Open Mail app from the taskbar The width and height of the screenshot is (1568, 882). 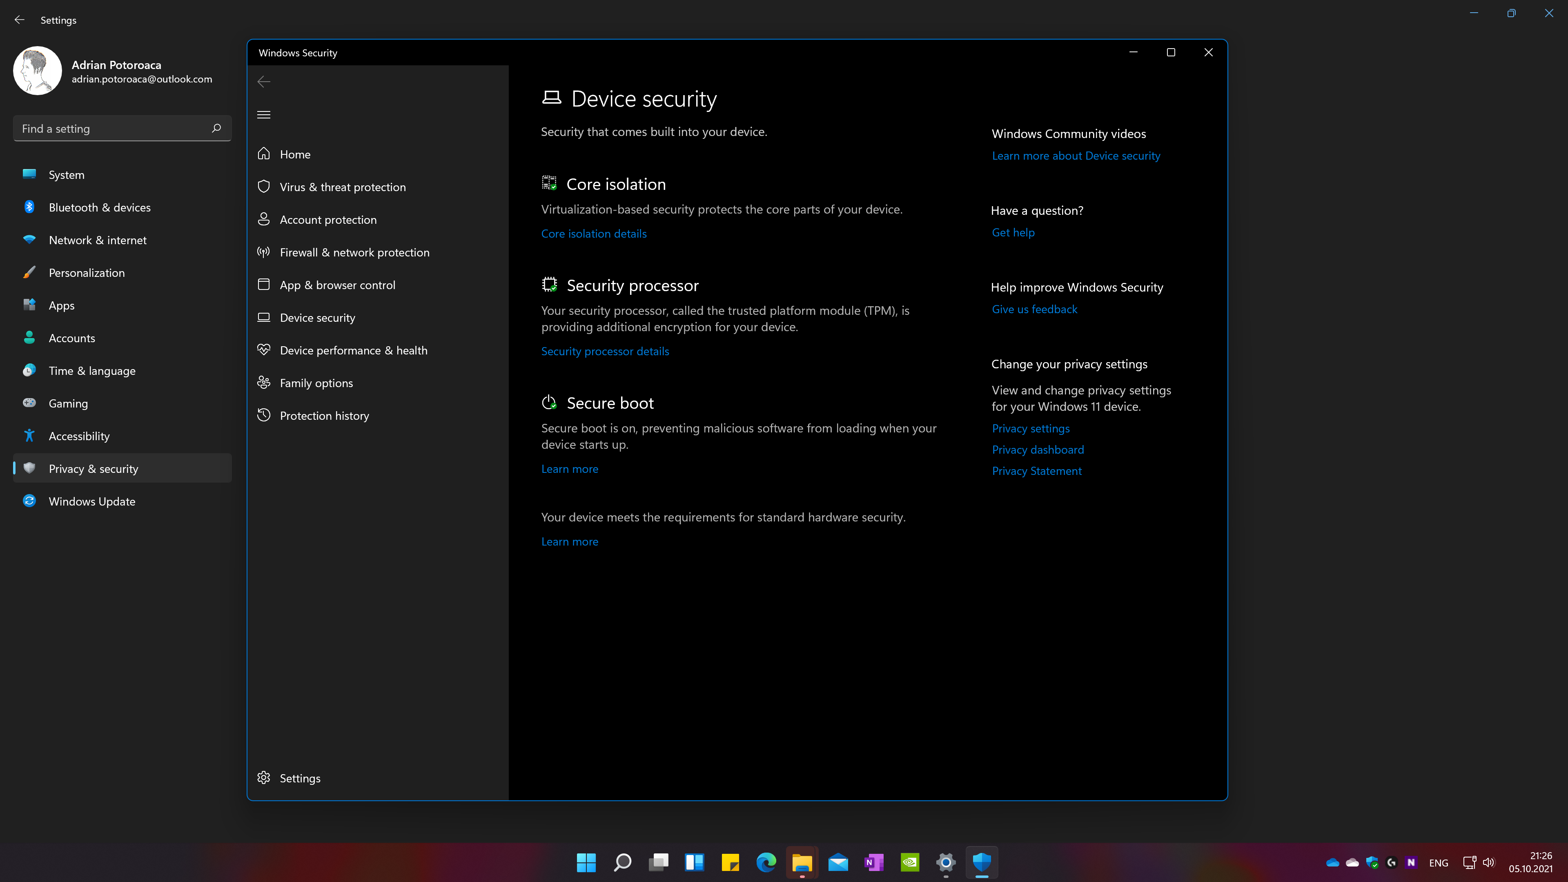838,862
